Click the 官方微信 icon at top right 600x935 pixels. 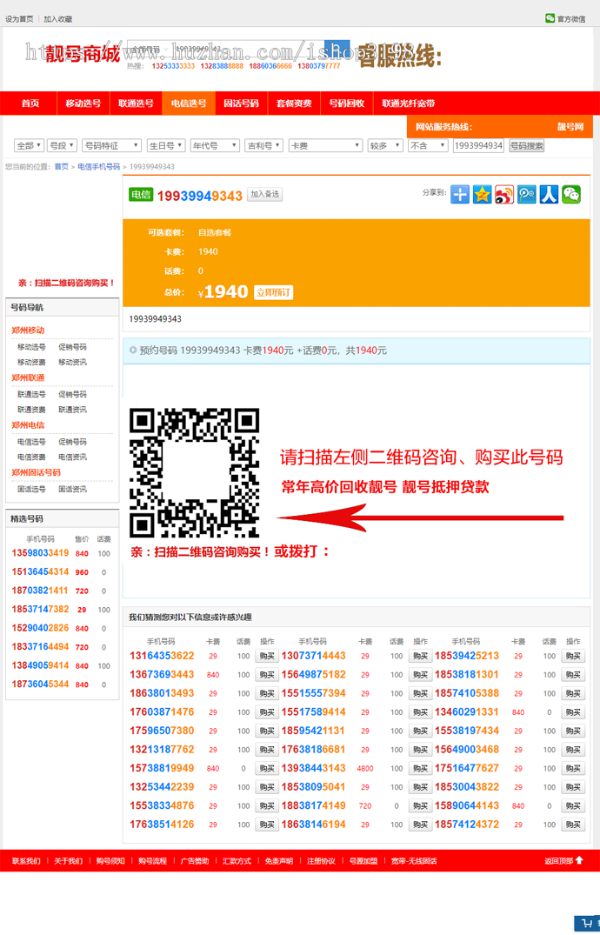click(550, 18)
